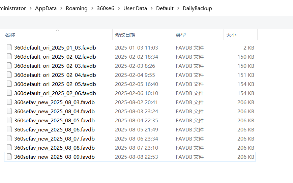Expand the chevron between Default and DailyBackup
The width and height of the screenshot is (293, 183).
[178, 8]
